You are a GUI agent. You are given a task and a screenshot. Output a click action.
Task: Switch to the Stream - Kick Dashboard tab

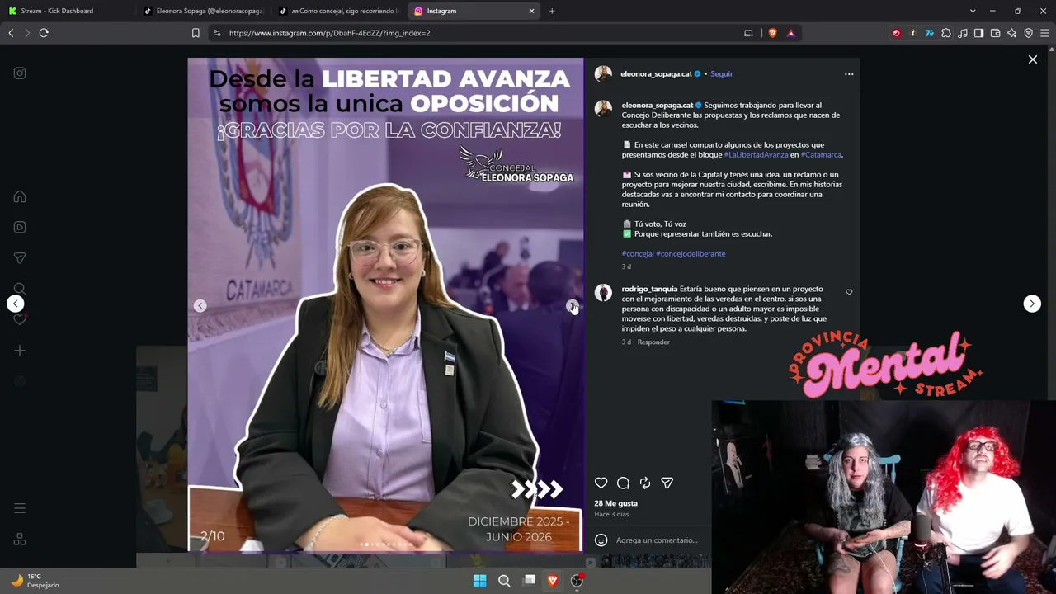pos(68,11)
